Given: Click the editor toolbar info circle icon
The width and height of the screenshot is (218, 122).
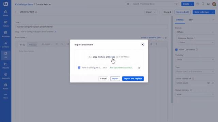Looking at the screenshot, I should point(151,44).
